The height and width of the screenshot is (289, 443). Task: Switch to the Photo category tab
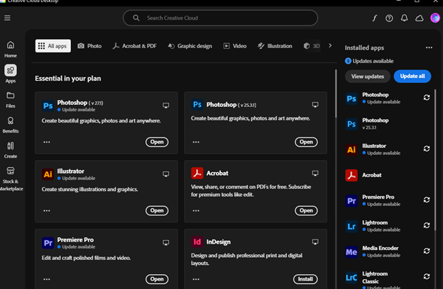[x=89, y=46]
